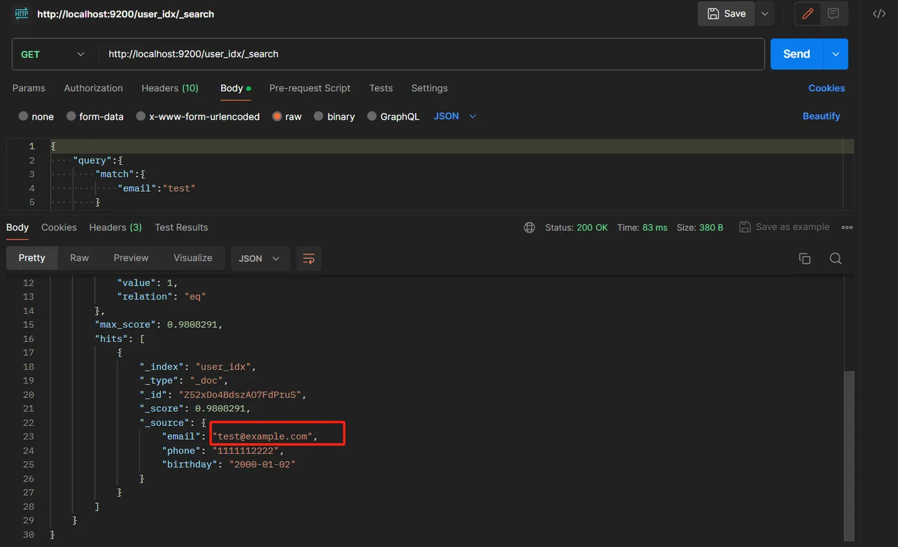Switch response view to Raw
This screenshot has height=547, width=898.
pyautogui.click(x=80, y=258)
